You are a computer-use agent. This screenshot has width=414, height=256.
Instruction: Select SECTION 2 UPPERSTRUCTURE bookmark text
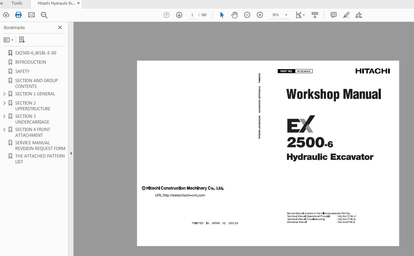tap(33, 106)
